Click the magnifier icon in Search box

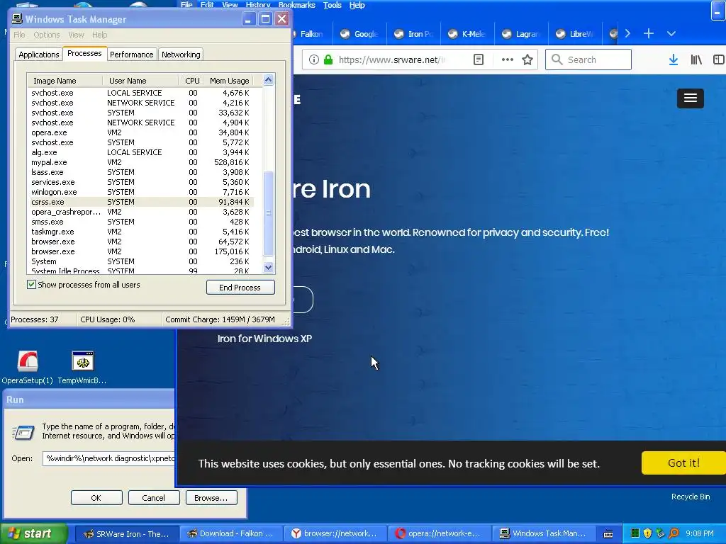557,59
